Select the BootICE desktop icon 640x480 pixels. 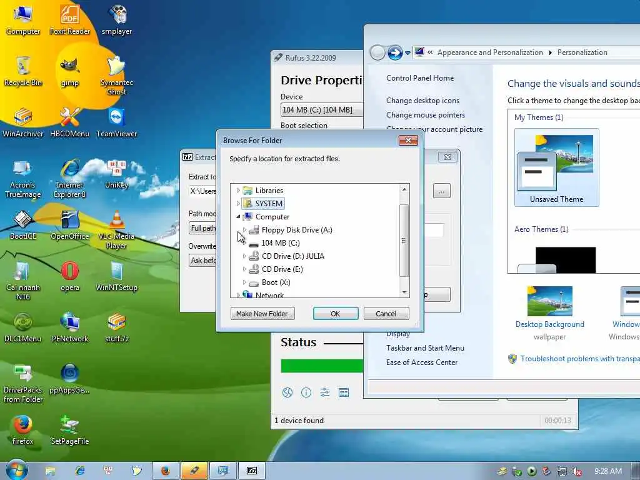[23, 225]
